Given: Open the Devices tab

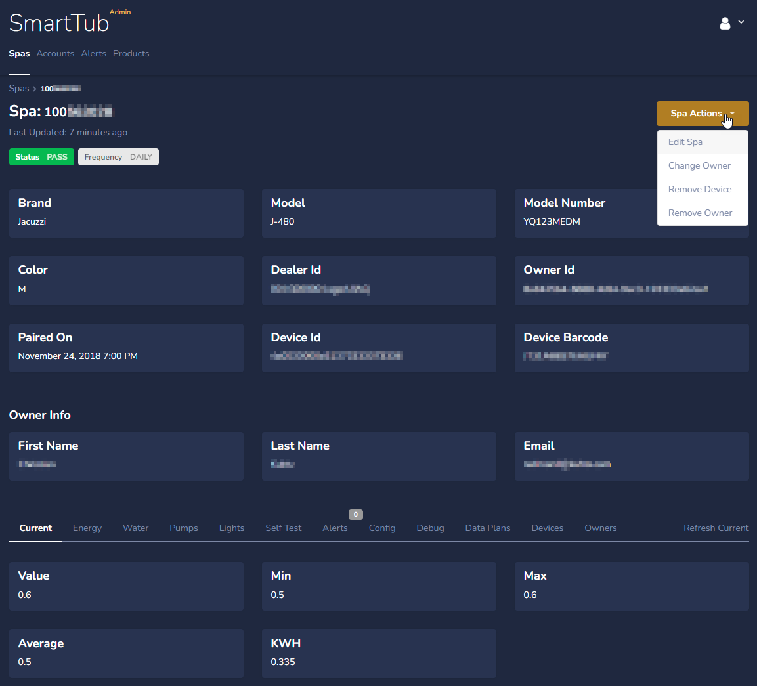Looking at the screenshot, I should [548, 528].
